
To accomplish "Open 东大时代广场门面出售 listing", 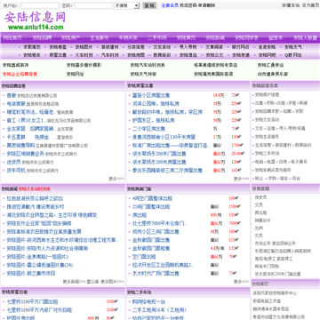I will tap(156, 273).
